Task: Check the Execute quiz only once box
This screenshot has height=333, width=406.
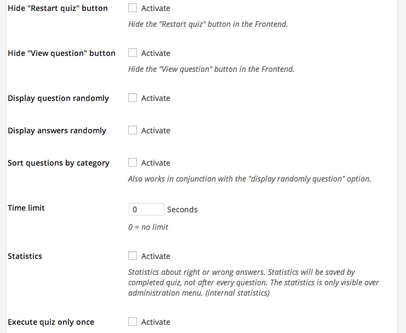Action: click(133, 322)
